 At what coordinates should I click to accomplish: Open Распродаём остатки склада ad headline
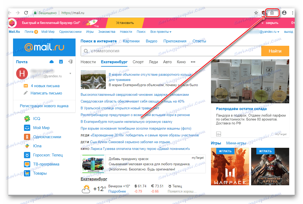(x=241, y=109)
